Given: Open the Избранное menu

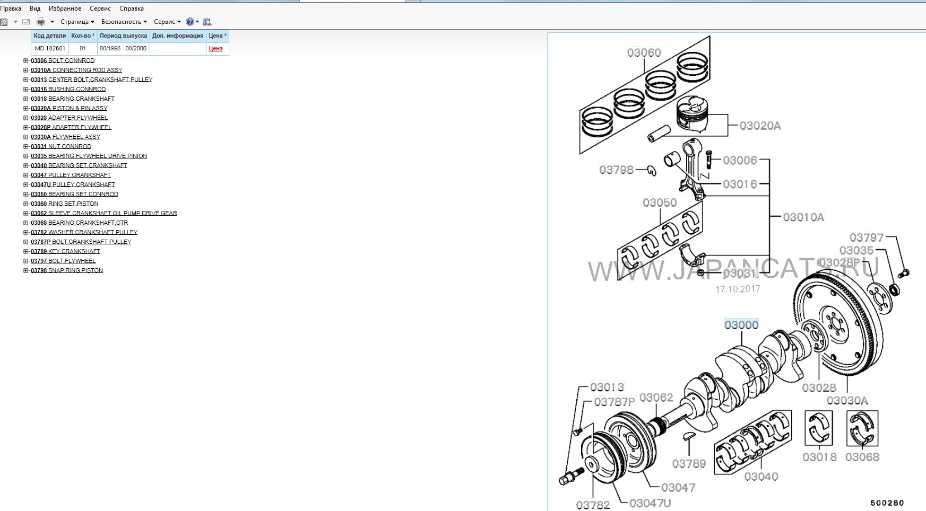Looking at the screenshot, I should (65, 8).
